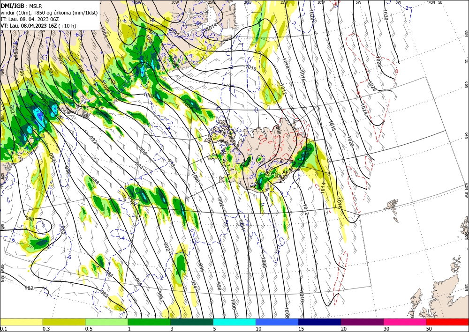Click the 25W longitude label
Screen dimensions: 469x332
tap(212, 2)
